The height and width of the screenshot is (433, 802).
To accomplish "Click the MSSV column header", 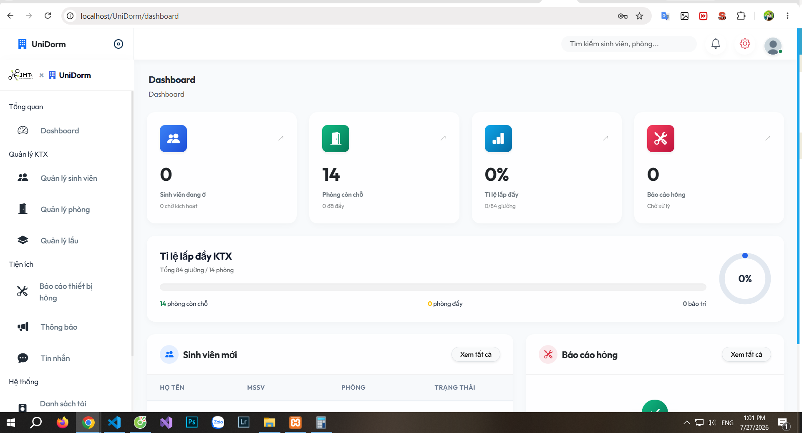I will point(256,388).
